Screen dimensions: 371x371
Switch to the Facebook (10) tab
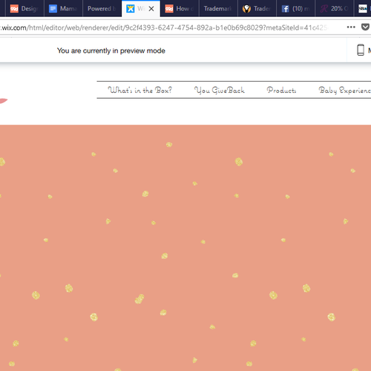coord(295,9)
